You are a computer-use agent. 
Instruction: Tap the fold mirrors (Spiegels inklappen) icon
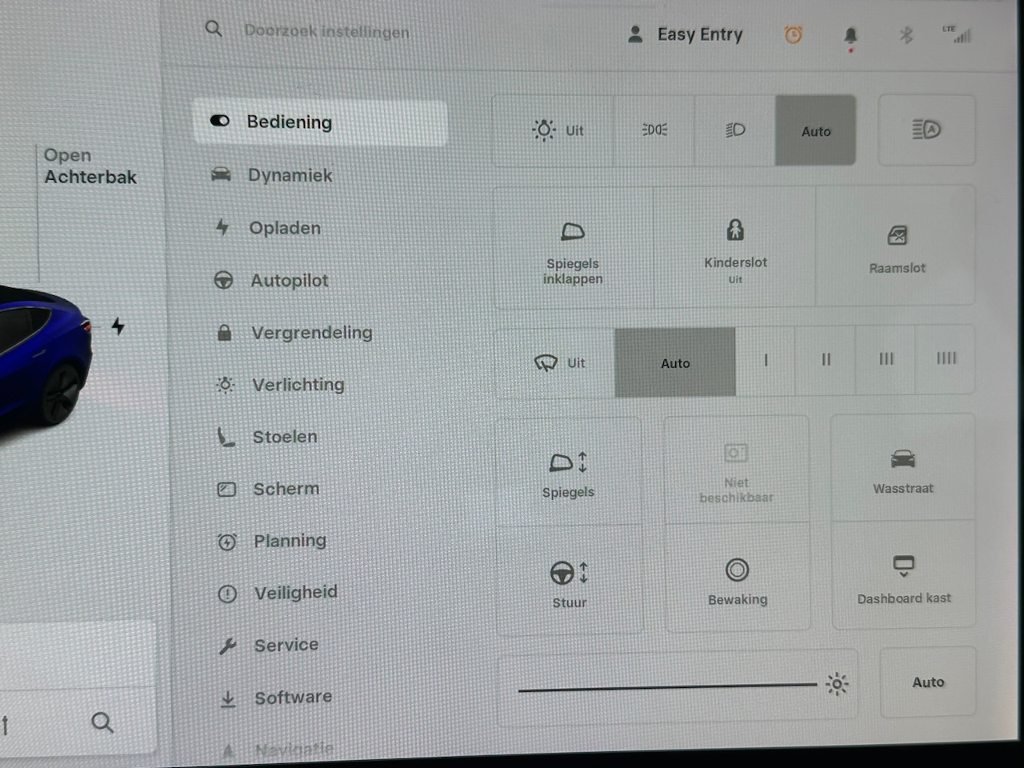tap(572, 233)
